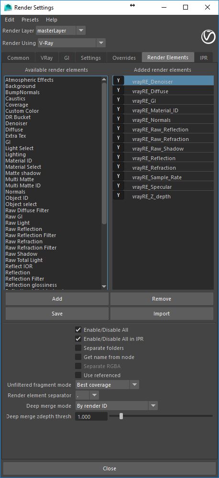Click scroll-up arrow of available elements list
Image resolution: width=219 pixels, height=478 pixels.
click(104, 79)
